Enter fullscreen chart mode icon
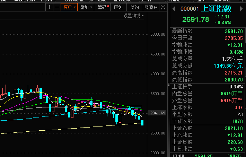Image resolution: width=246 pixels, height=157 pixels. click(163, 7)
